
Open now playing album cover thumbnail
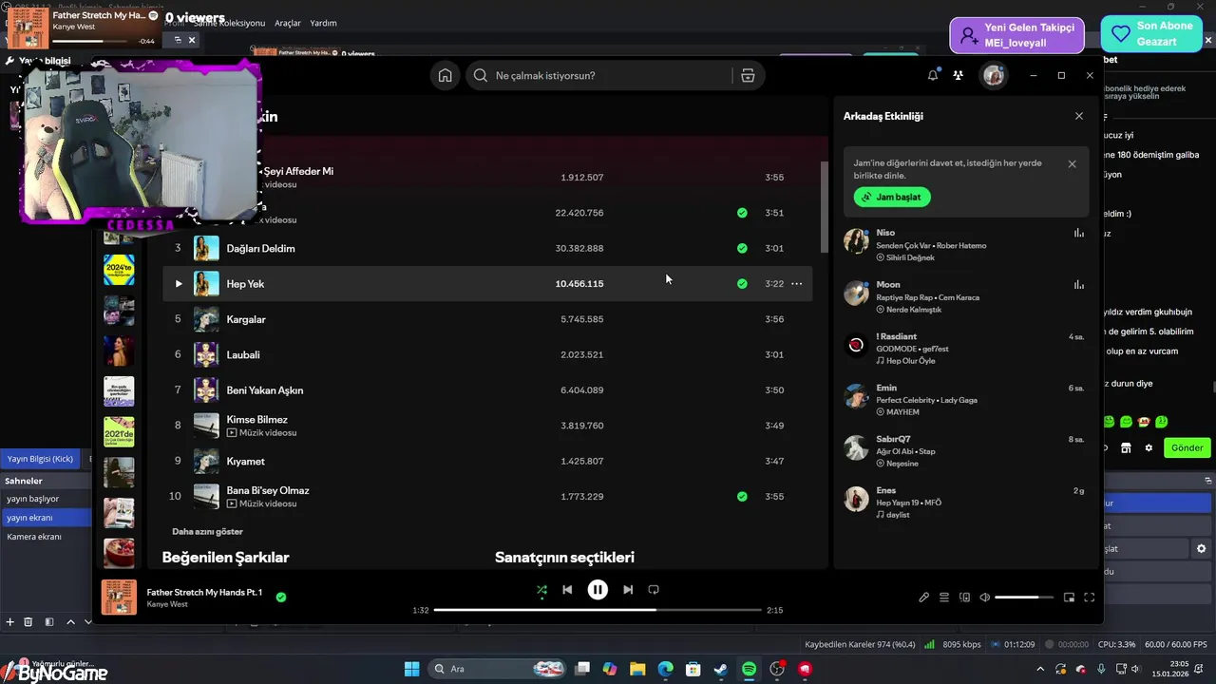119,598
